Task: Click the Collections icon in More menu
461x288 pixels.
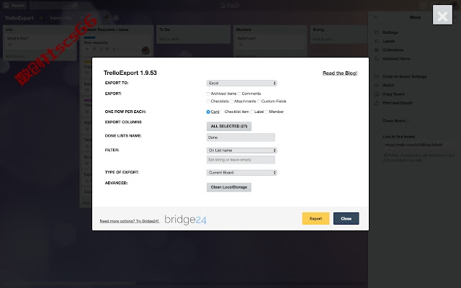Action: 376,50
